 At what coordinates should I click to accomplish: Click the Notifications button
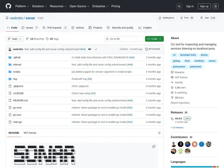166,18
